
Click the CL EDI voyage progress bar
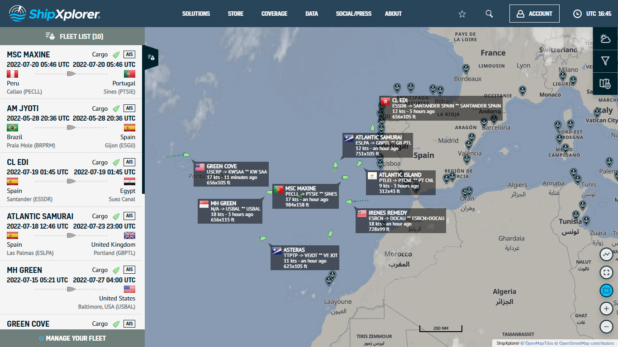coord(71,181)
